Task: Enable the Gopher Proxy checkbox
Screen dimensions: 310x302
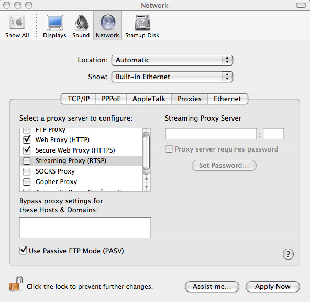Action: 27,182
